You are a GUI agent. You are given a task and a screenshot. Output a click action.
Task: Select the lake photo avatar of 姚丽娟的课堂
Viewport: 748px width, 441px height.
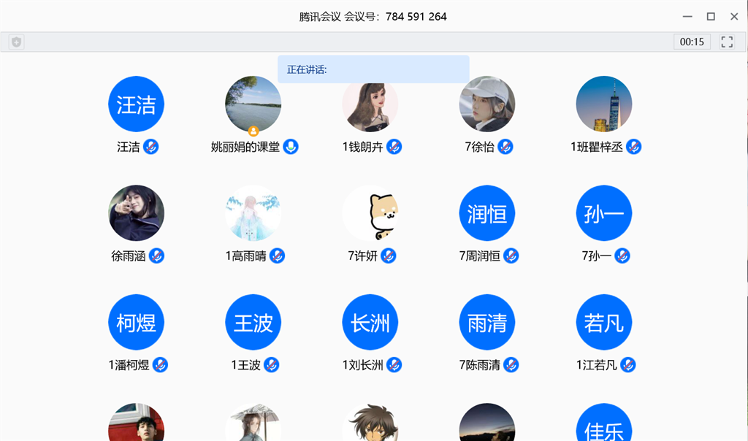tap(253, 104)
